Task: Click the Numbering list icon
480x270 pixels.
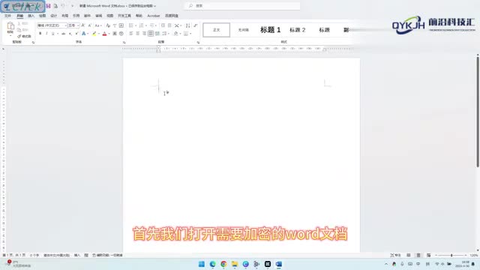Action: click(142, 25)
